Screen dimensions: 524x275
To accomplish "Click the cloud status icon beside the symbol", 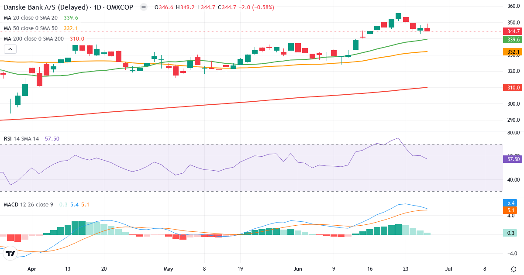I will 143,7.
